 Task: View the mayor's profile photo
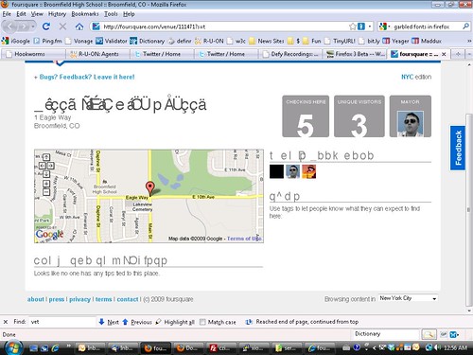tap(411, 123)
